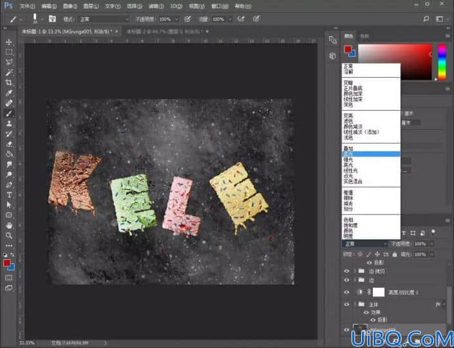
Task: Select the Clone Stamp tool
Action: click(9, 124)
